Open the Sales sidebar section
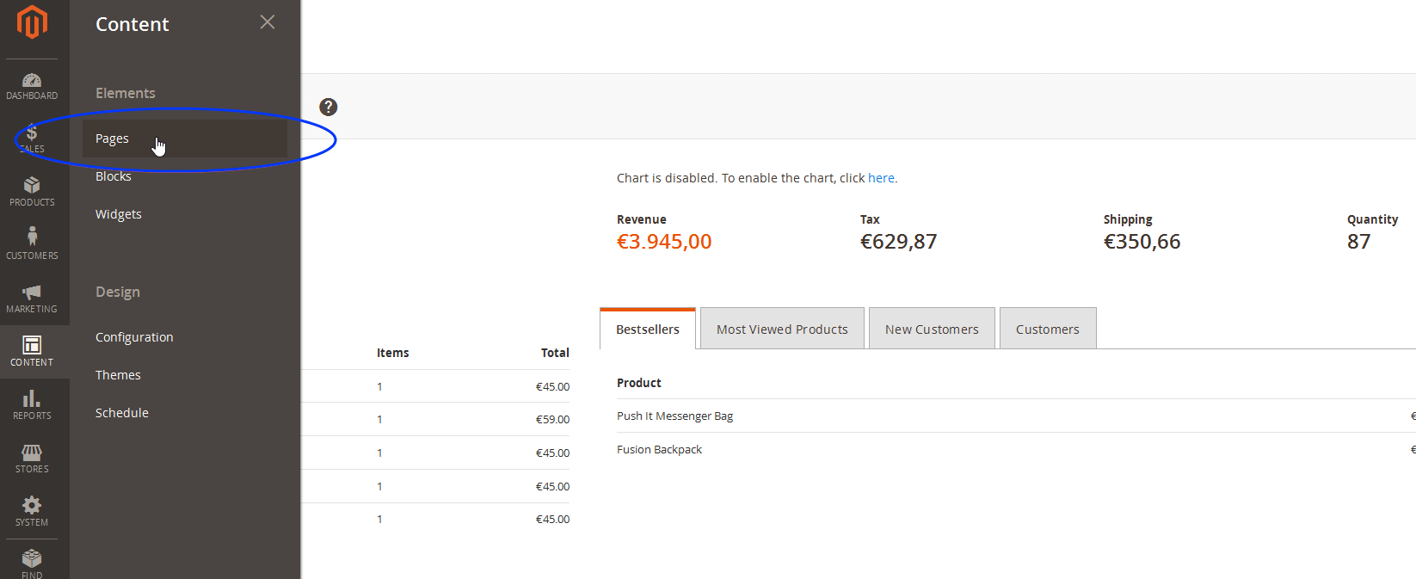The width and height of the screenshot is (1416, 579). click(x=32, y=139)
